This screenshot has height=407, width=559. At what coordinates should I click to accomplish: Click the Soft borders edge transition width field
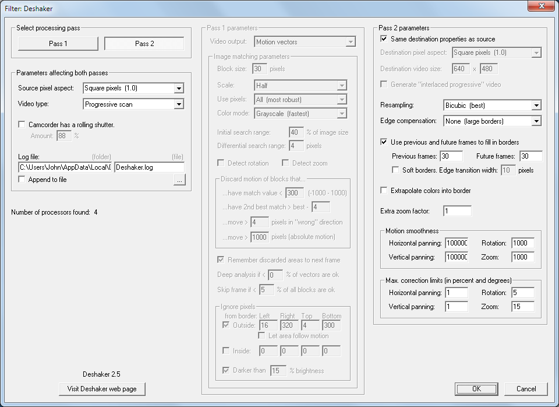[x=508, y=170]
